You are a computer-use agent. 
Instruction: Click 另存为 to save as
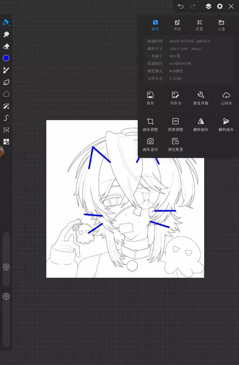point(175,98)
